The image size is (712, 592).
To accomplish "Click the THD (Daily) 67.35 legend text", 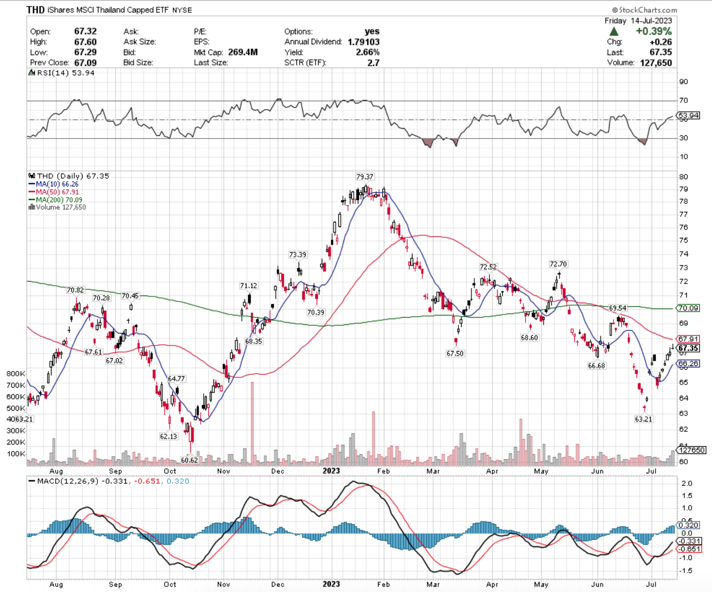I will tap(73, 176).
